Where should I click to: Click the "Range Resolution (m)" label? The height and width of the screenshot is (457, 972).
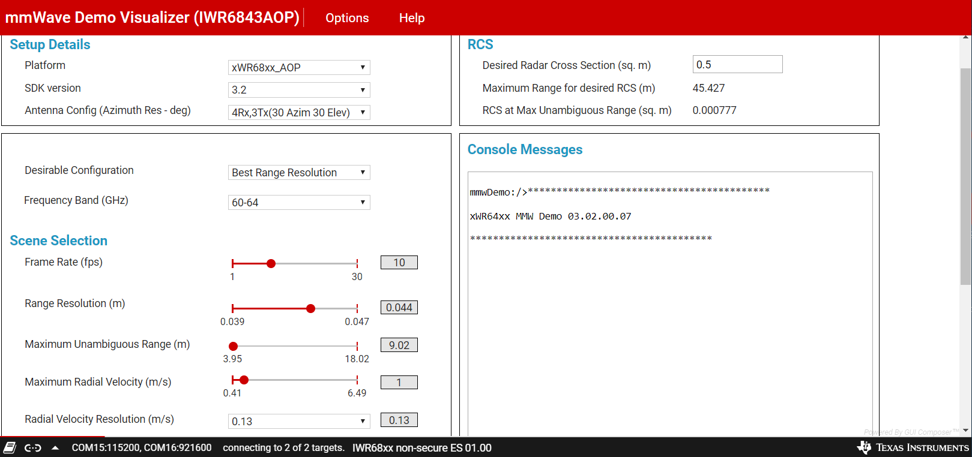[x=75, y=303]
